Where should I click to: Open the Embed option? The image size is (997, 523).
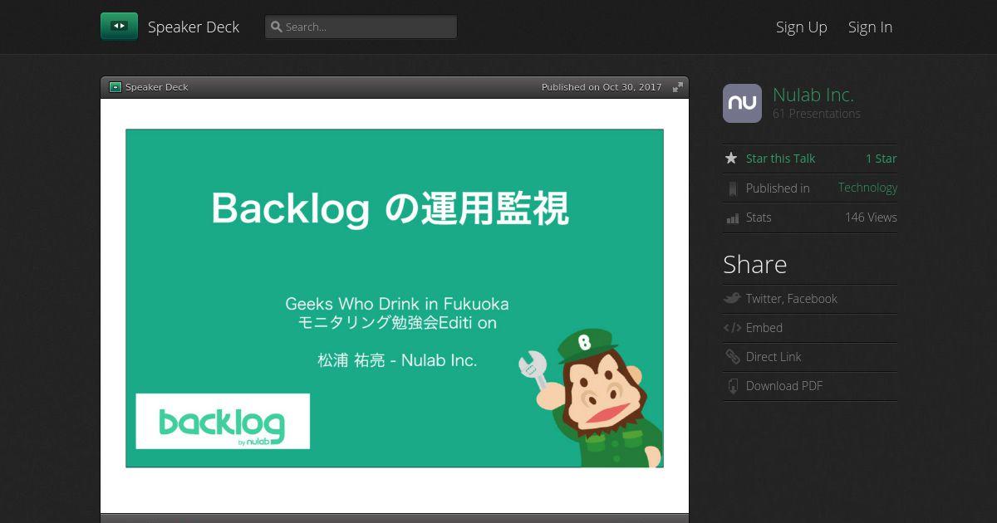pyautogui.click(x=764, y=328)
